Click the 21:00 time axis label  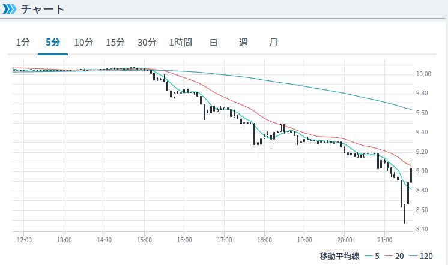point(384,240)
